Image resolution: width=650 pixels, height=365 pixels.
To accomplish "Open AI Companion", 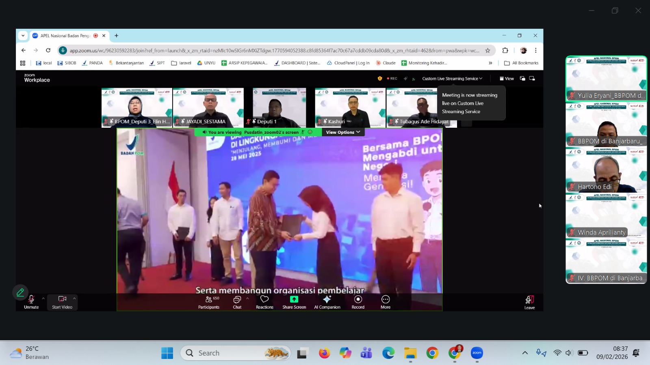I will coord(327,302).
